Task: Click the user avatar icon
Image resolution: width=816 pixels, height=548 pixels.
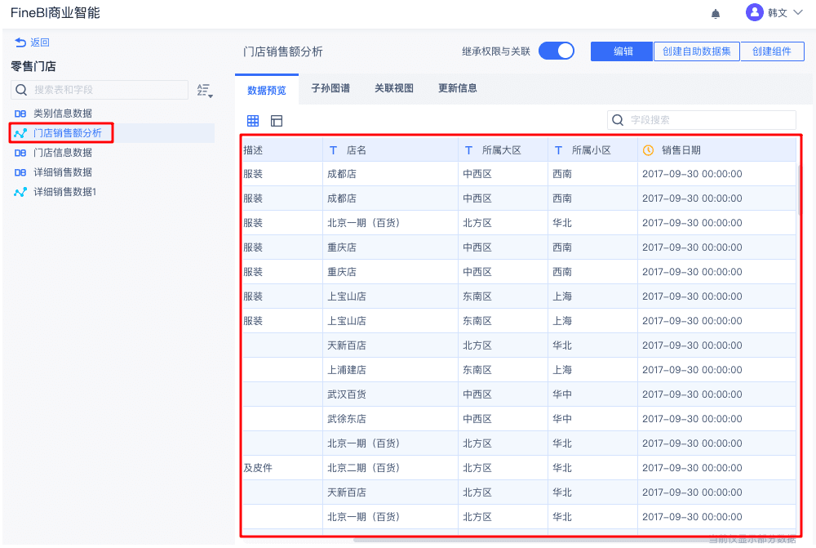Action: coord(755,13)
